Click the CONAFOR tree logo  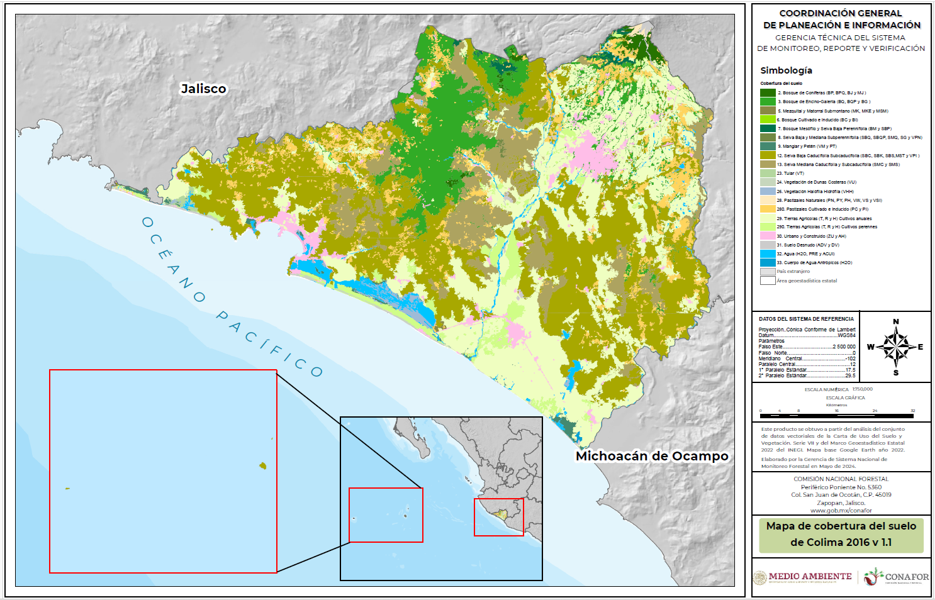coord(873,576)
